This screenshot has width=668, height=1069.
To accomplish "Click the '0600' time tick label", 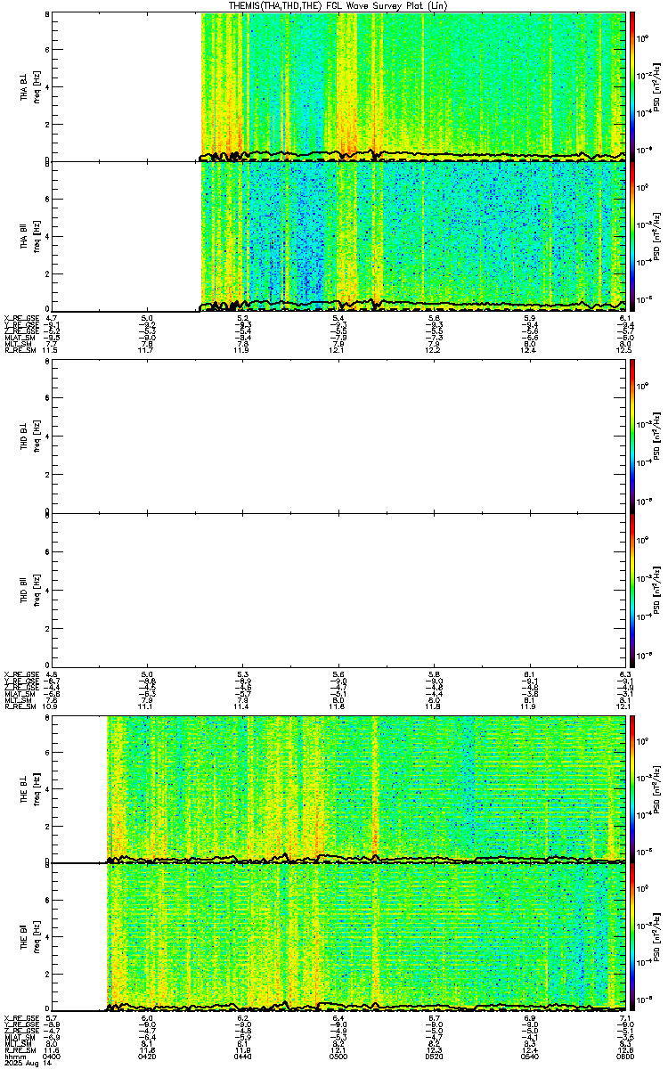I will 624,1057.
